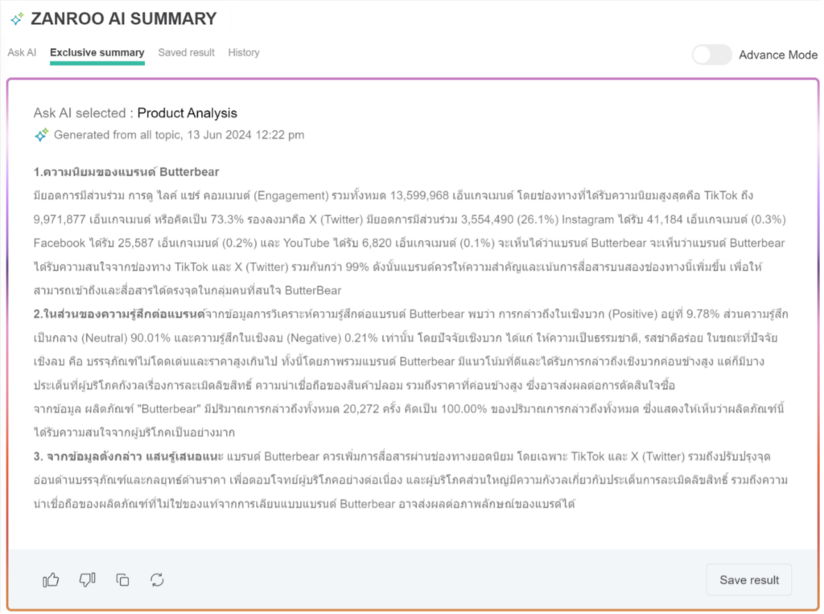Click the thumbs up feedback icon
Screen dimensions: 824x614
pyautogui.click(x=51, y=579)
